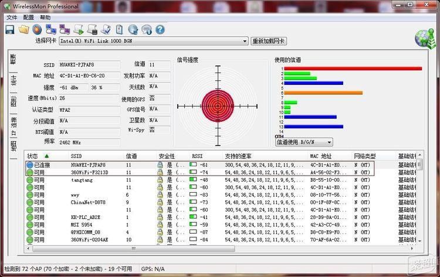
Task: Select the MSI 5954 SSID text
Action: [82, 225]
